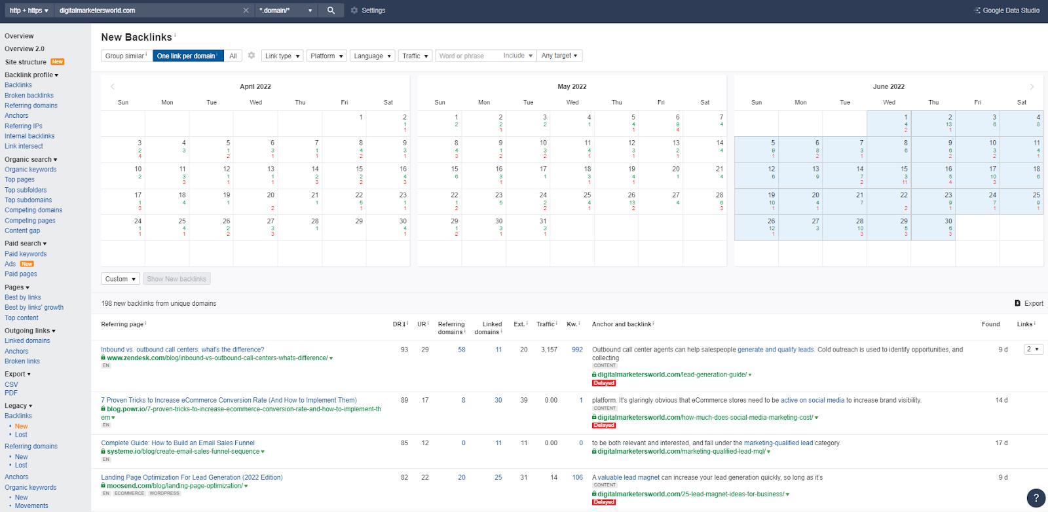Click Show New backlinks button
Viewport: 1048px width, 512px height.
pos(177,279)
